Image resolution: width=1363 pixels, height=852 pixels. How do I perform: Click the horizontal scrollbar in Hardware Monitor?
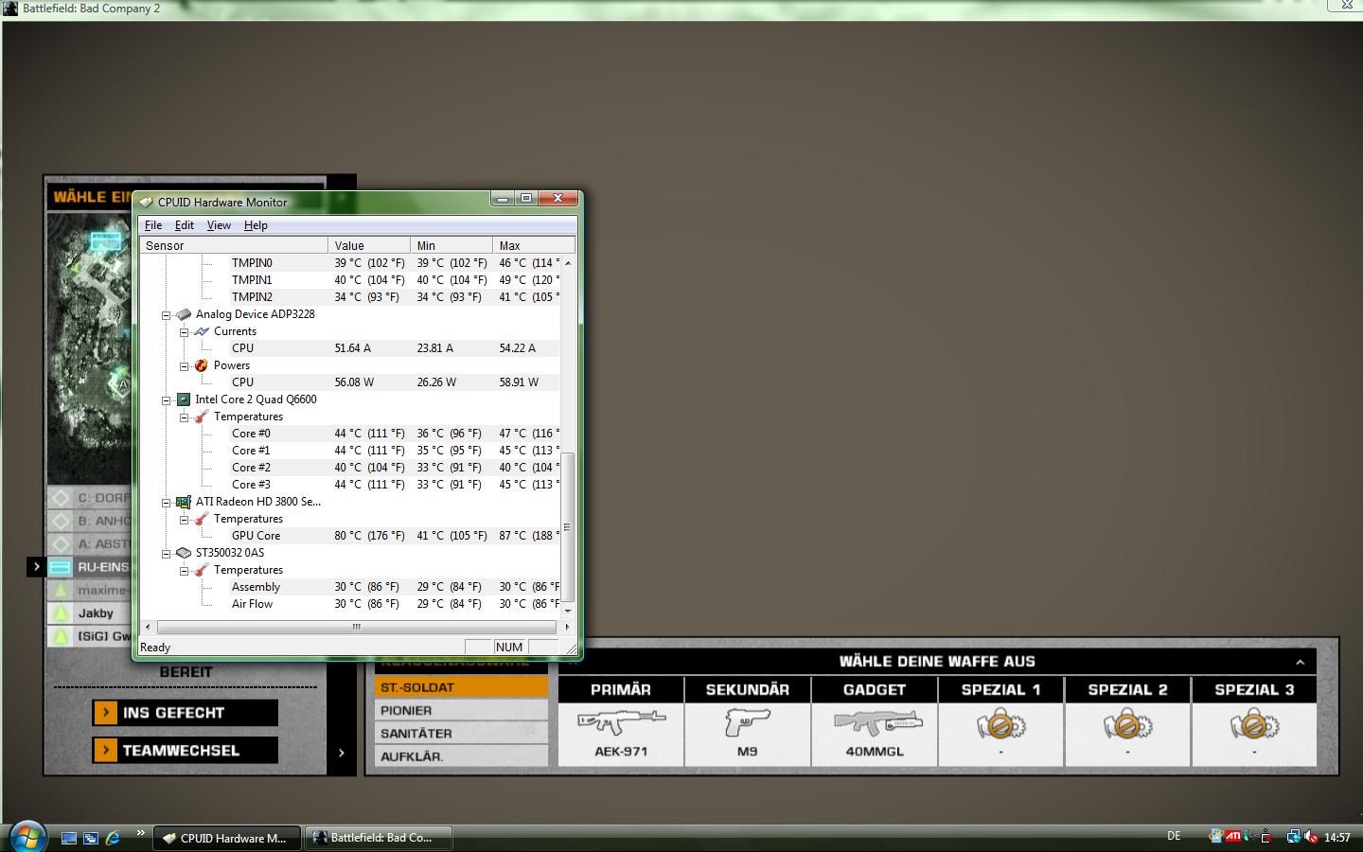[357, 627]
